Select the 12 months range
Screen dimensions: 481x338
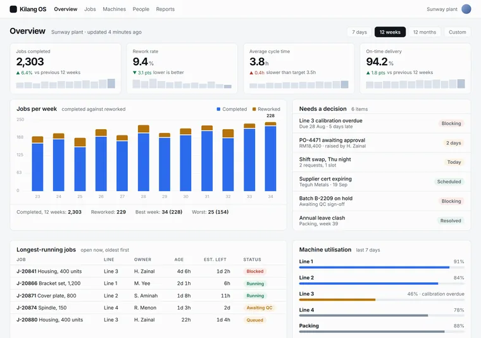tap(425, 32)
